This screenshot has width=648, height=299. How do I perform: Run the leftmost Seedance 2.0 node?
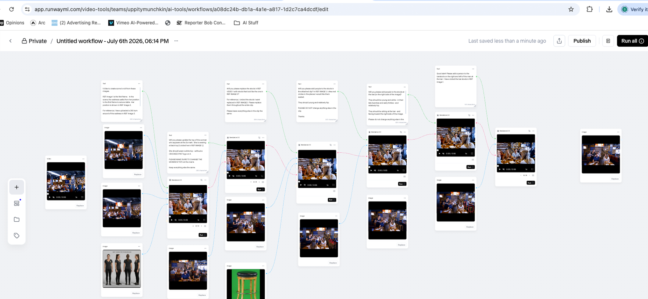pos(203,235)
